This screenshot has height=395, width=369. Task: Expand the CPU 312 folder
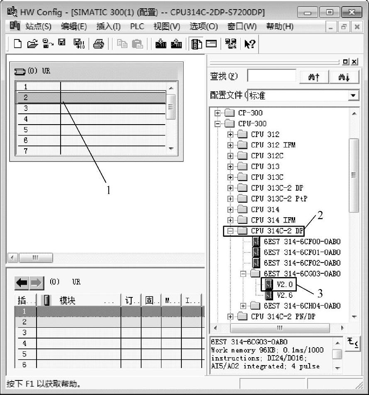click(230, 135)
